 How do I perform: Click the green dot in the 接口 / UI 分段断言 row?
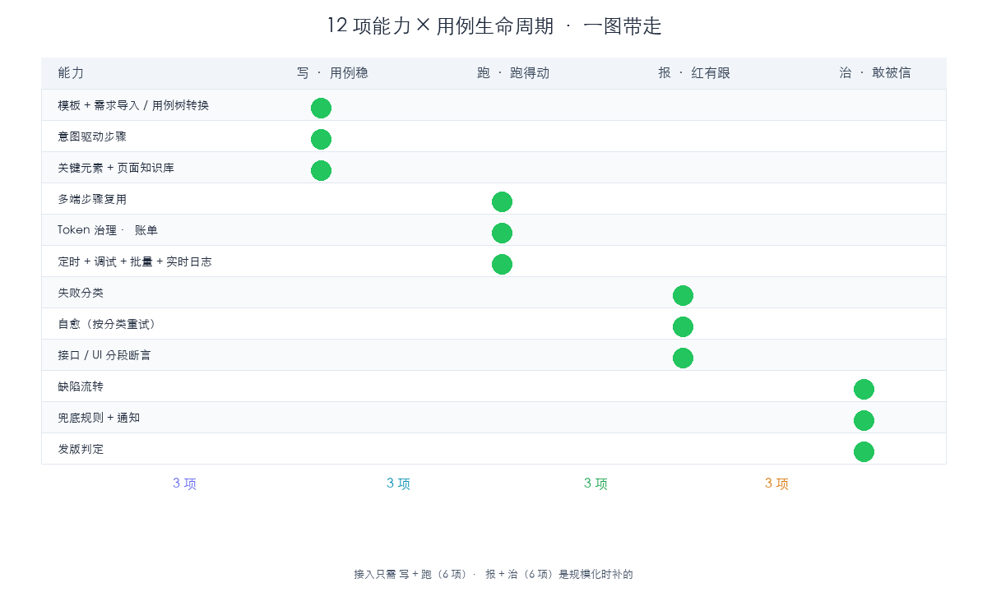(683, 358)
